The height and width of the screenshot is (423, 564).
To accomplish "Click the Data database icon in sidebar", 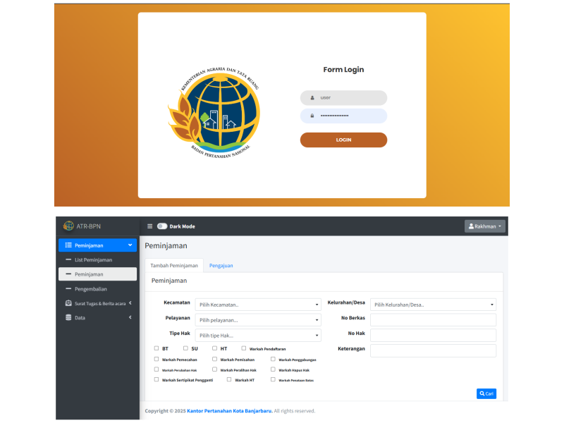I will [x=68, y=318].
